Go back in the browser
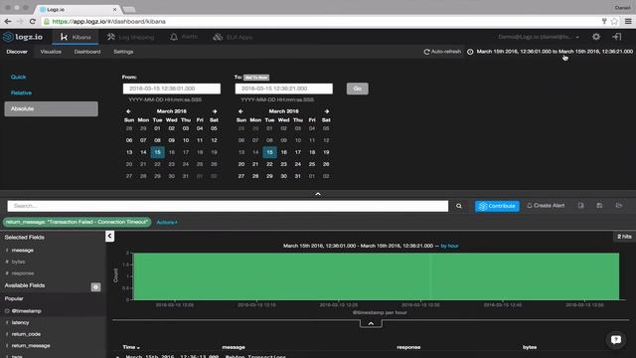Image resolution: width=636 pixels, height=358 pixels. tap(8, 21)
